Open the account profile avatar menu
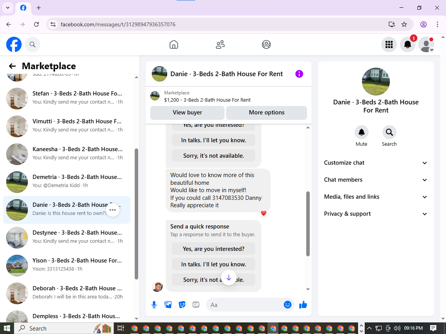 click(x=426, y=44)
